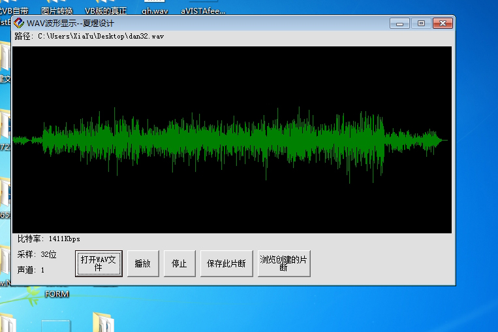The width and height of the screenshot is (498, 332).
Task: Click the 比特率 1411Kbps label
Action: [49, 239]
